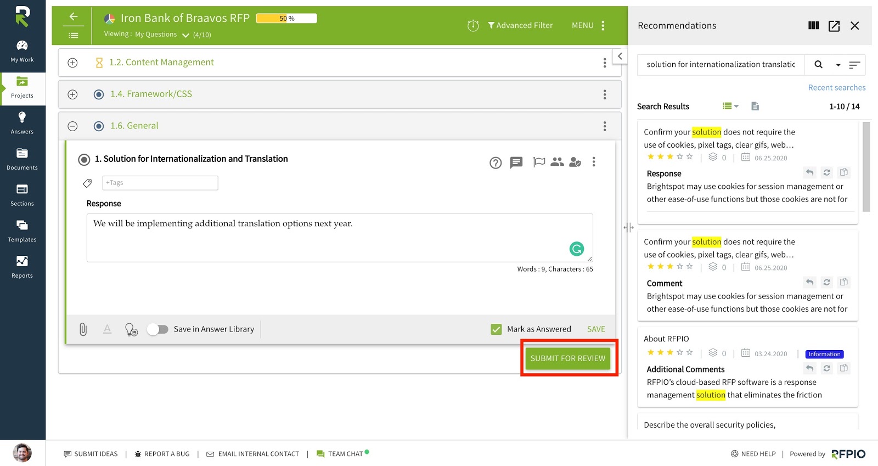
Task: Expand section 1.2 Content Management
Action: [x=72, y=63]
